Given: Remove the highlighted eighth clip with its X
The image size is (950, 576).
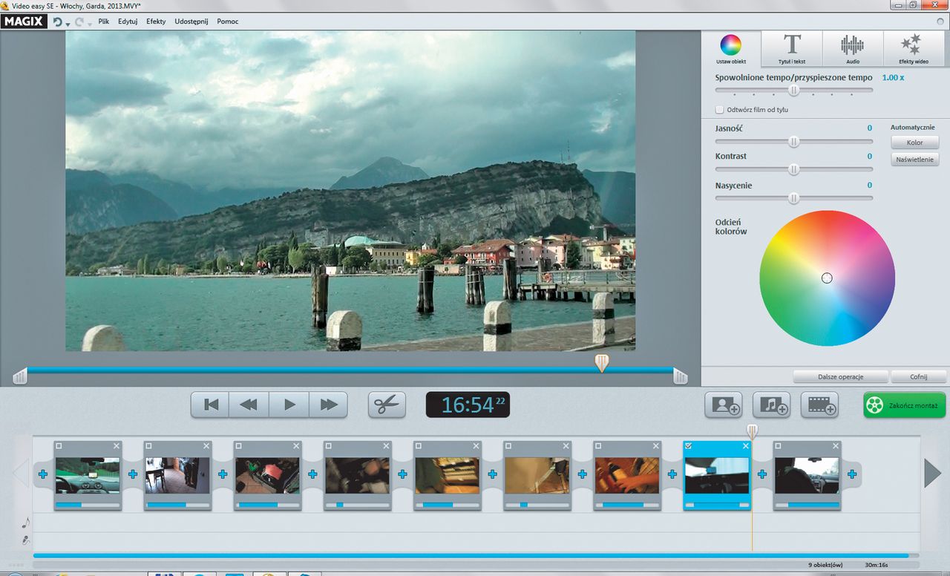Looking at the screenshot, I should (746, 445).
